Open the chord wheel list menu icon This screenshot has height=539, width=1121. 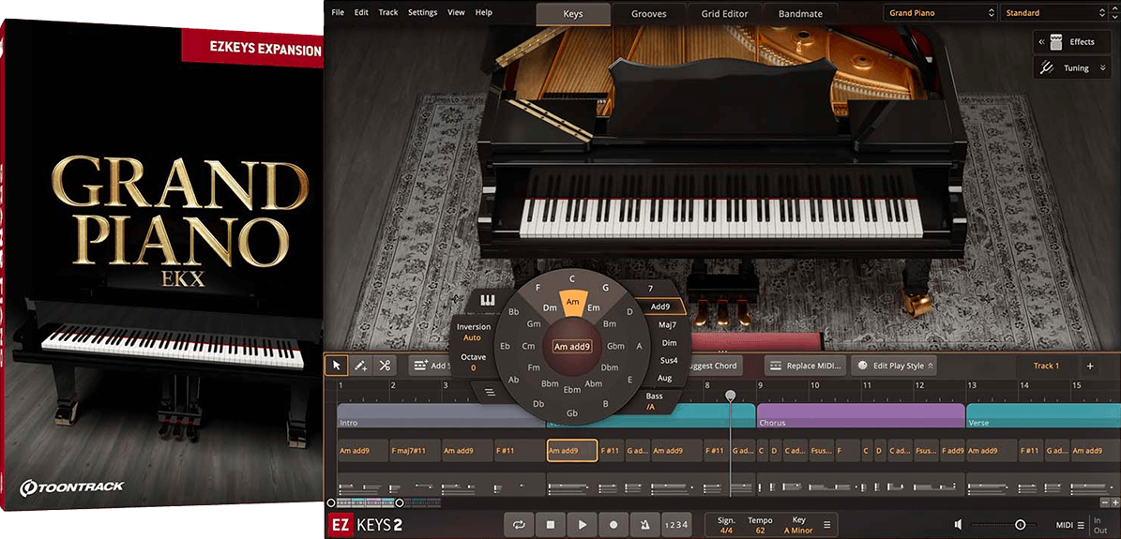click(x=490, y=392)
